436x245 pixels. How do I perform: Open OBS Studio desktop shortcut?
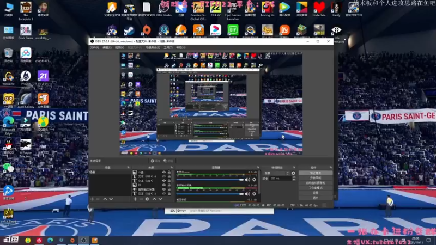point(164,9)
